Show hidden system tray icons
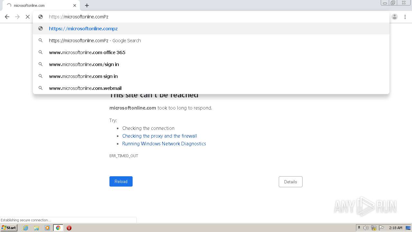Image resolution: width=412 pixels, height=232 pixels. click(359, 228)
